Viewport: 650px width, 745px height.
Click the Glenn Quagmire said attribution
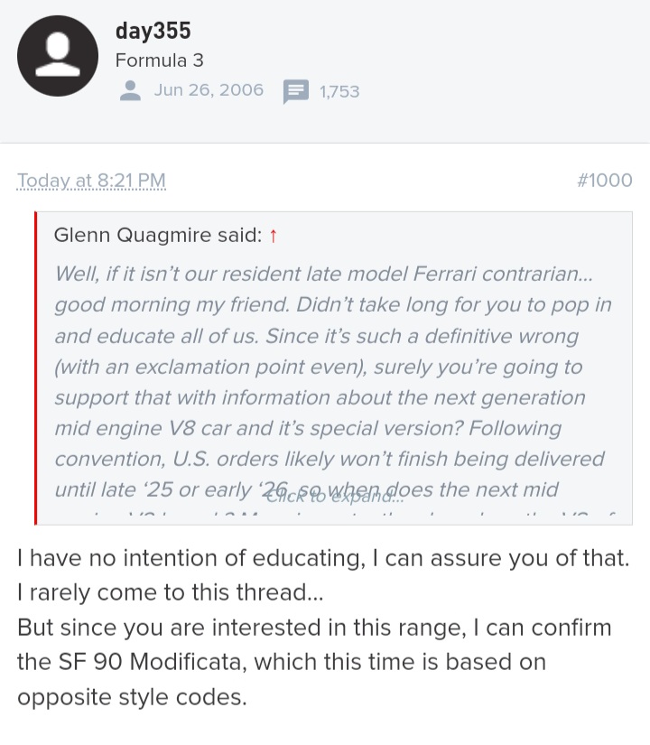point(158,235)
